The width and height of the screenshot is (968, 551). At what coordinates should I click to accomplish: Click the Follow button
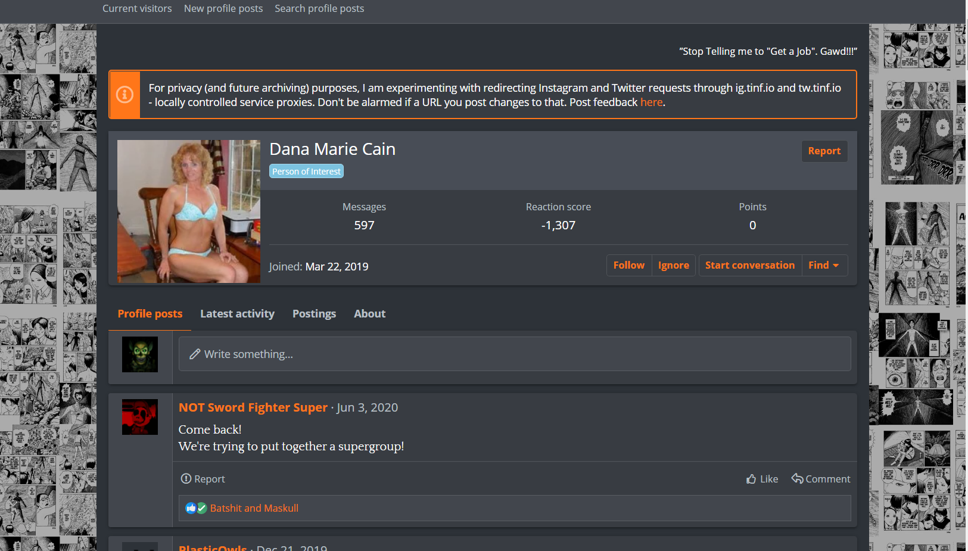pyautogui.click(x=629, y=265)
